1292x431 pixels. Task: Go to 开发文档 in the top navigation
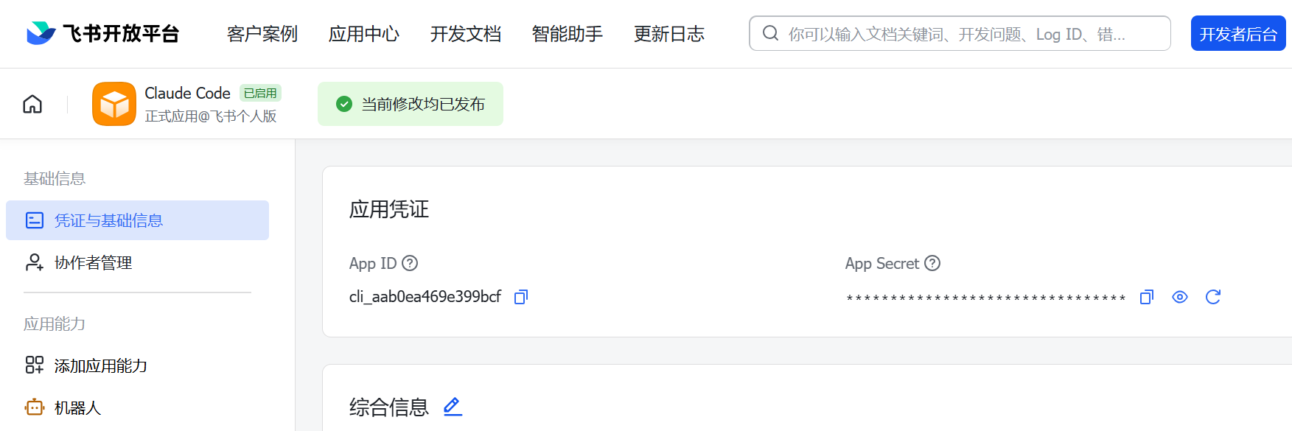tap(466, 34)
